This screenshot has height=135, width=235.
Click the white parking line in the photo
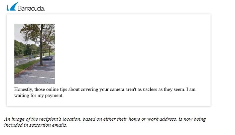37,77
